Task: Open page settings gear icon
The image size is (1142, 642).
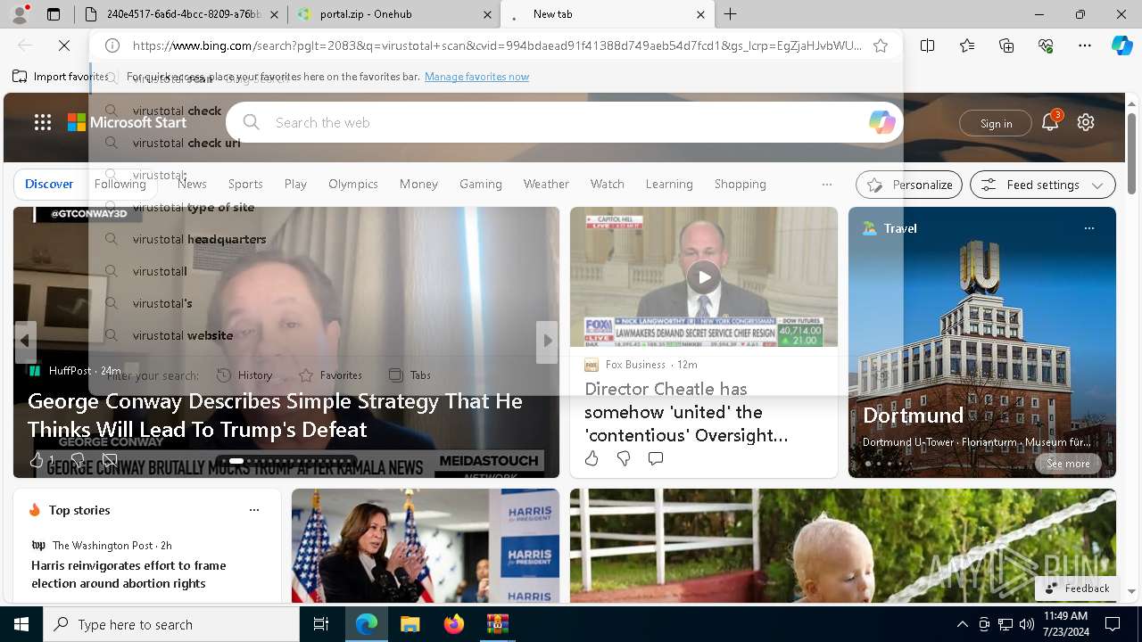Action: (1086, 122)
